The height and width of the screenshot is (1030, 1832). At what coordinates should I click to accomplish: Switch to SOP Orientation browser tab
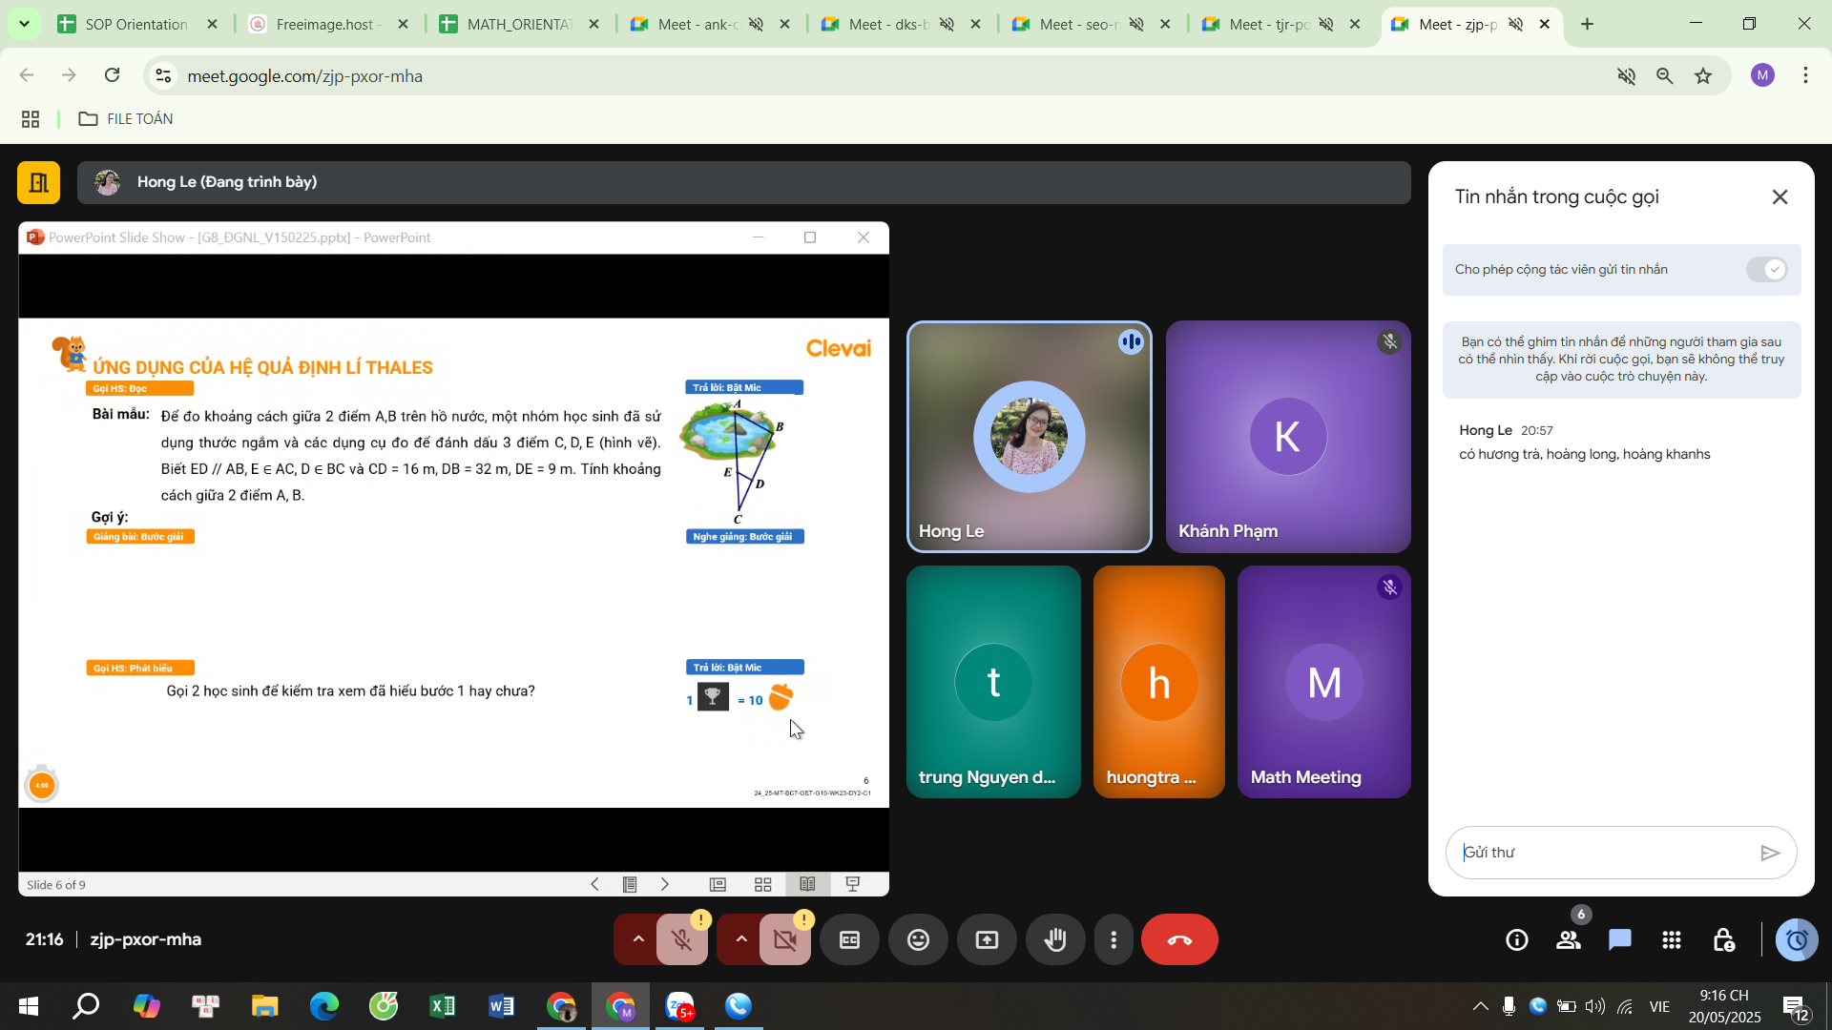(135, 25)
